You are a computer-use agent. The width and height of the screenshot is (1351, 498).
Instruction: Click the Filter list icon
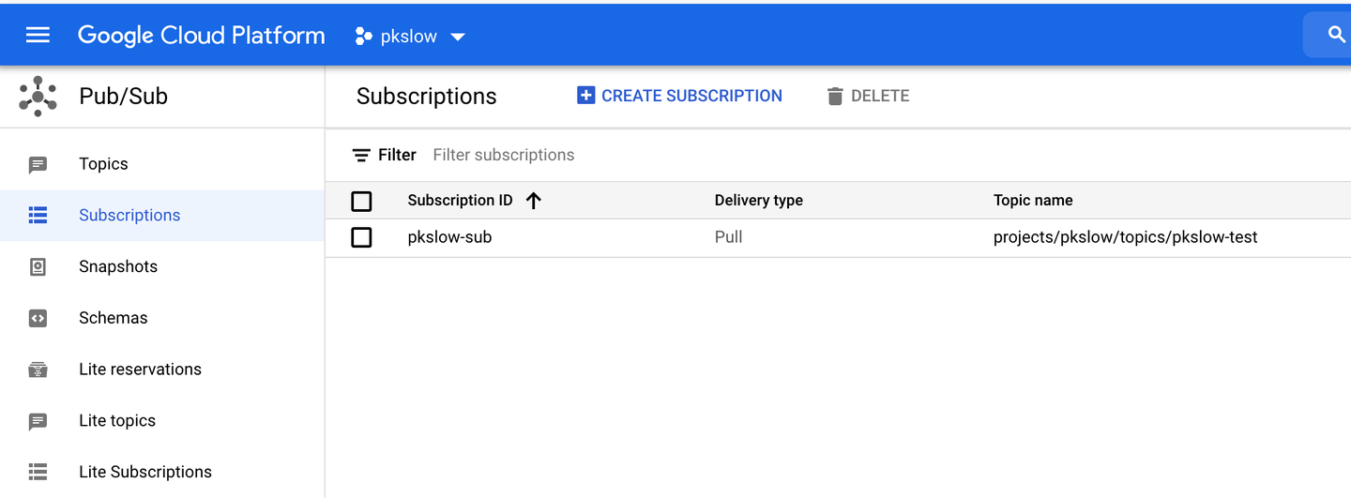(361, 155)
